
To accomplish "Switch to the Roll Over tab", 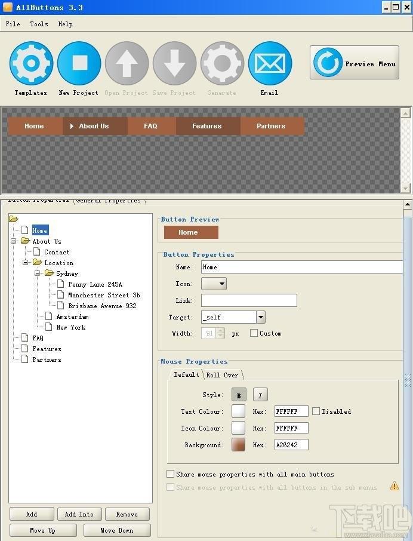I will [x=223, y=375].
